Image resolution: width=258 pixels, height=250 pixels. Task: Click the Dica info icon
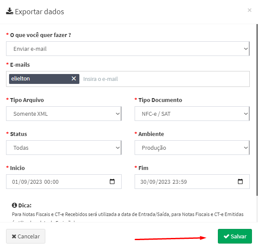(14, 205)
